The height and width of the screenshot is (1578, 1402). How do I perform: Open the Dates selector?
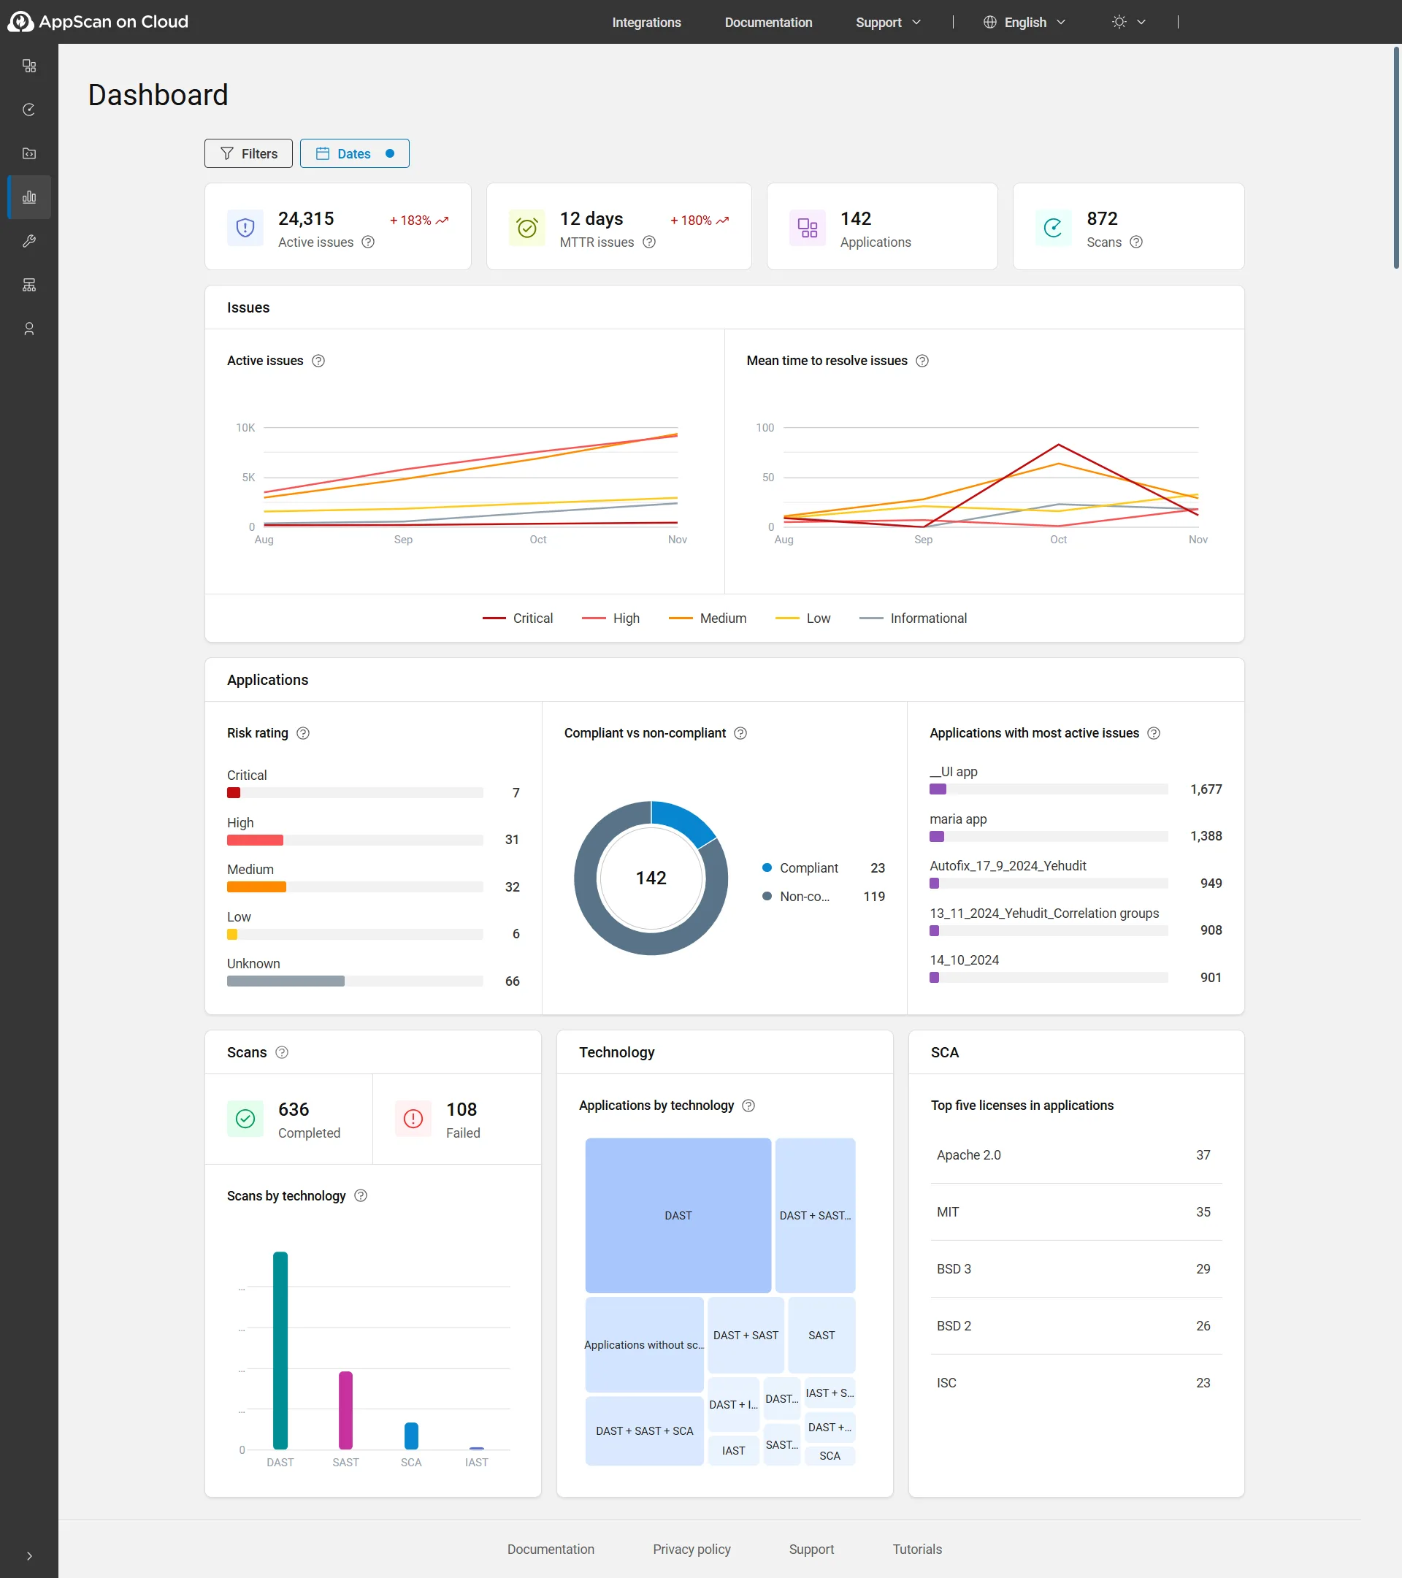click(353, 153)
